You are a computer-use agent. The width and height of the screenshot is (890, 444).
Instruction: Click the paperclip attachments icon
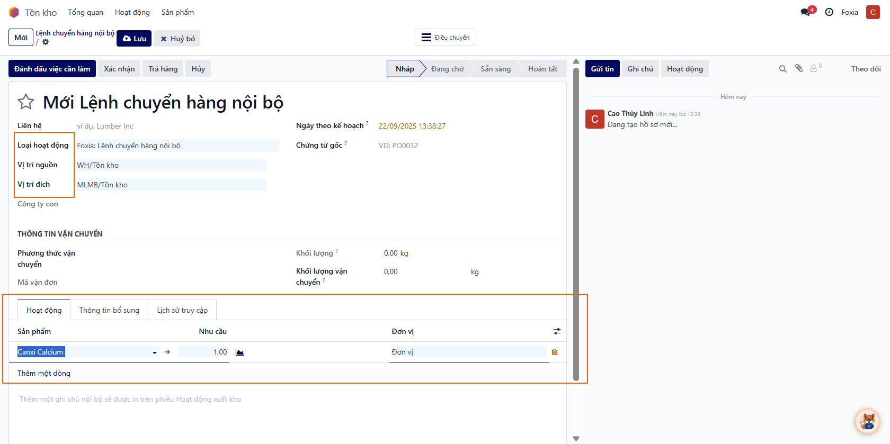point(799,68)
